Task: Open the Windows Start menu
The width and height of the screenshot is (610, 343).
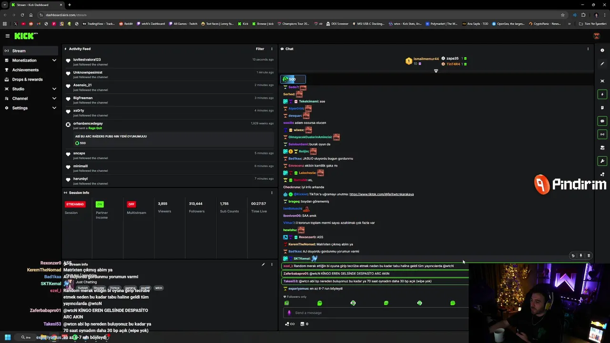Action: (x=8, y=337)
